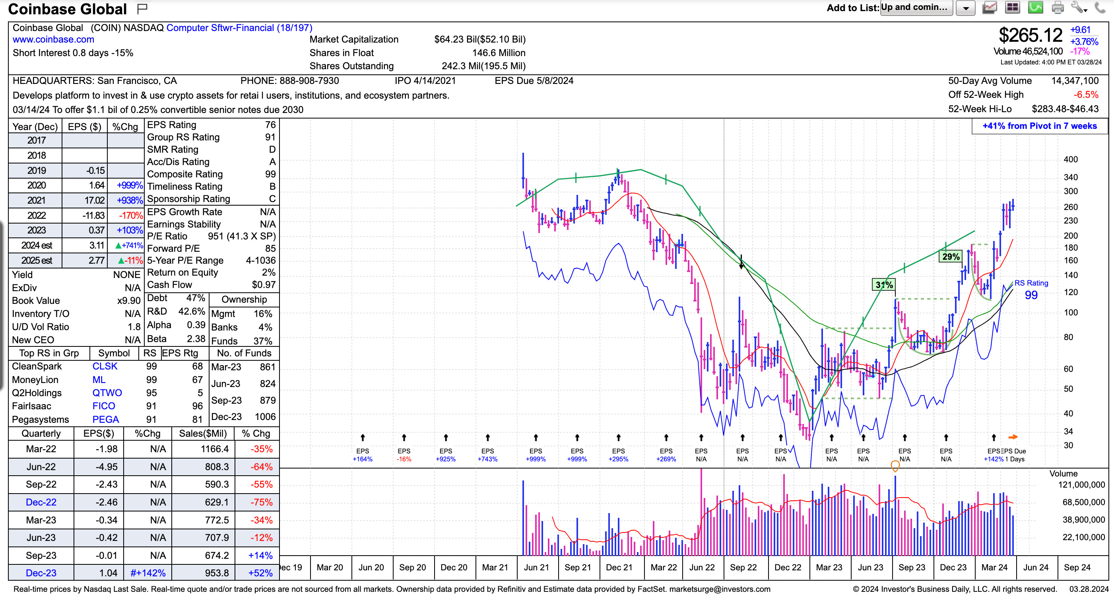
Task: Click the 2021 annual EPS 17.02 cell
Action: [85, 200]
